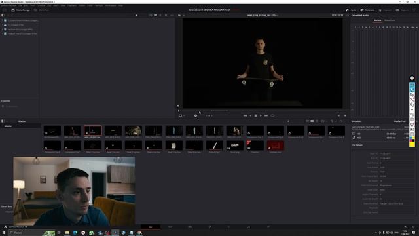
Task: Select the thumbnail with white logo text
Action: click(235, 146)
